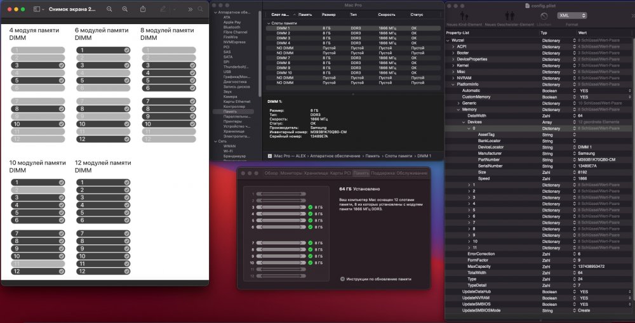Expand the Booter dictionary

tap(453, 53)
